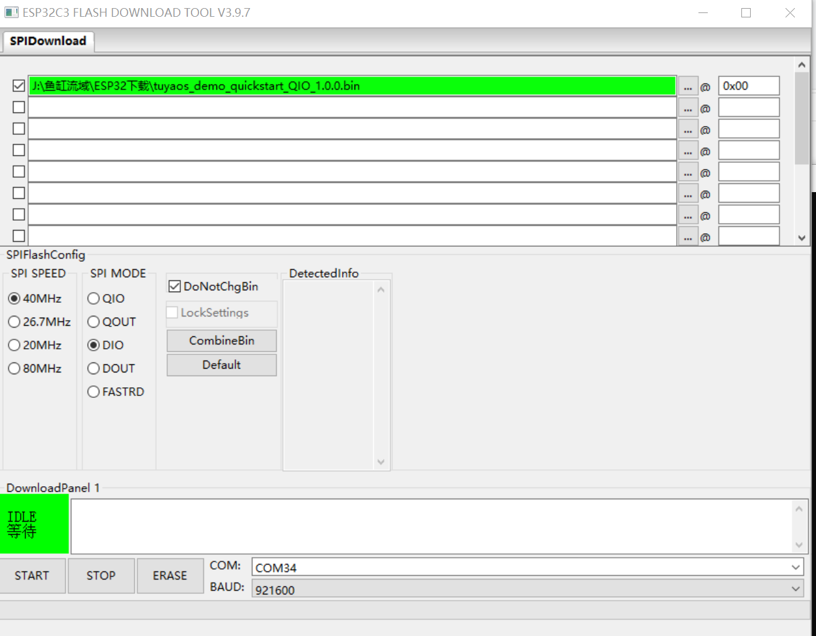Click the eighth row's ... browse button
Screen dimensions: 816x636
[688, 236]
